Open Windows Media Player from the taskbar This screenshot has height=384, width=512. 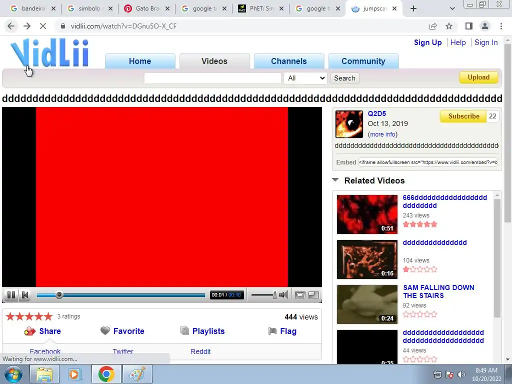[x=75, y=374]
